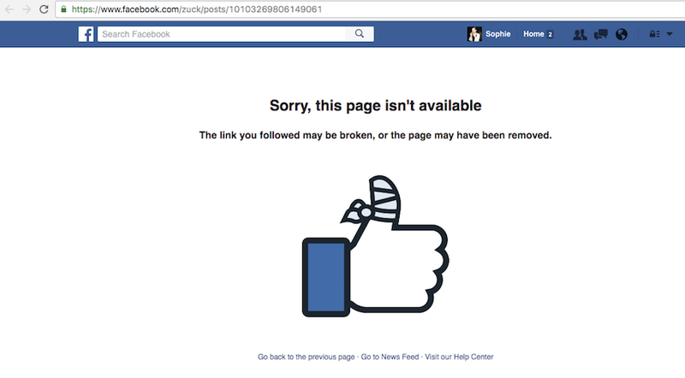Go to Sophie's profile name link

497,34
